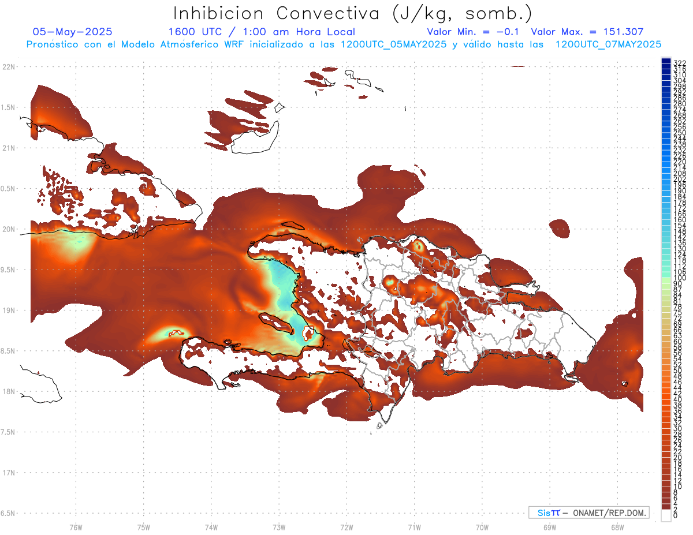Click the dark blue 322 swatch in the colorbar

pyautogui.click(x=666, y=61)
